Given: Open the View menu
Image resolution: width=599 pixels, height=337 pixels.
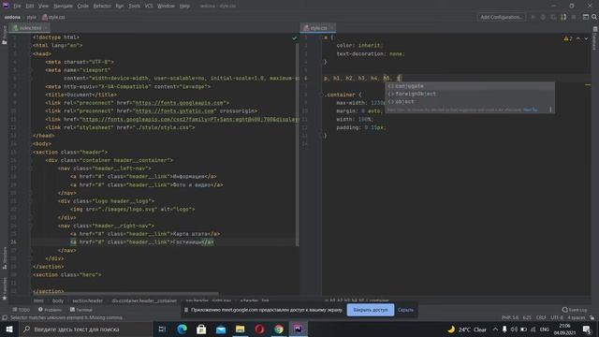Looking at the screenshot, I should pos(44,7).
